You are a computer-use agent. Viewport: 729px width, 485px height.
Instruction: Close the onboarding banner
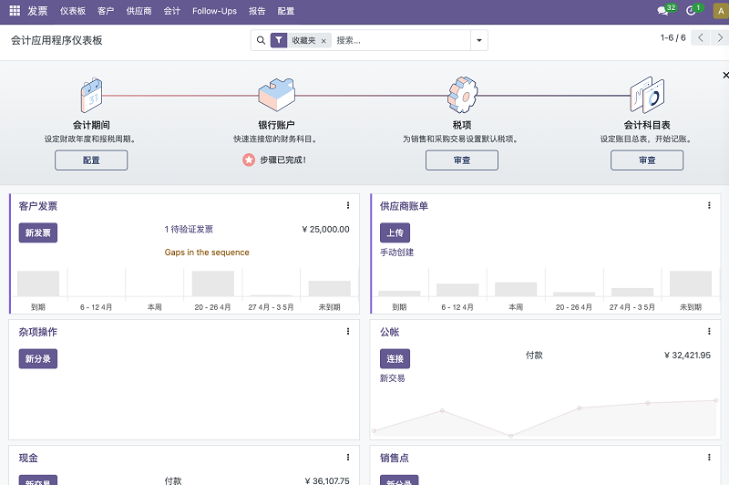(x=725, y=75)
